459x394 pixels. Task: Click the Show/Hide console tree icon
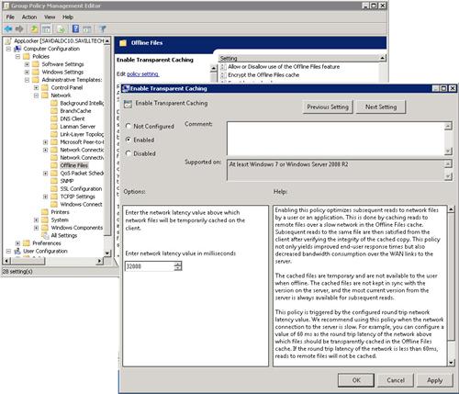point(46,29)
